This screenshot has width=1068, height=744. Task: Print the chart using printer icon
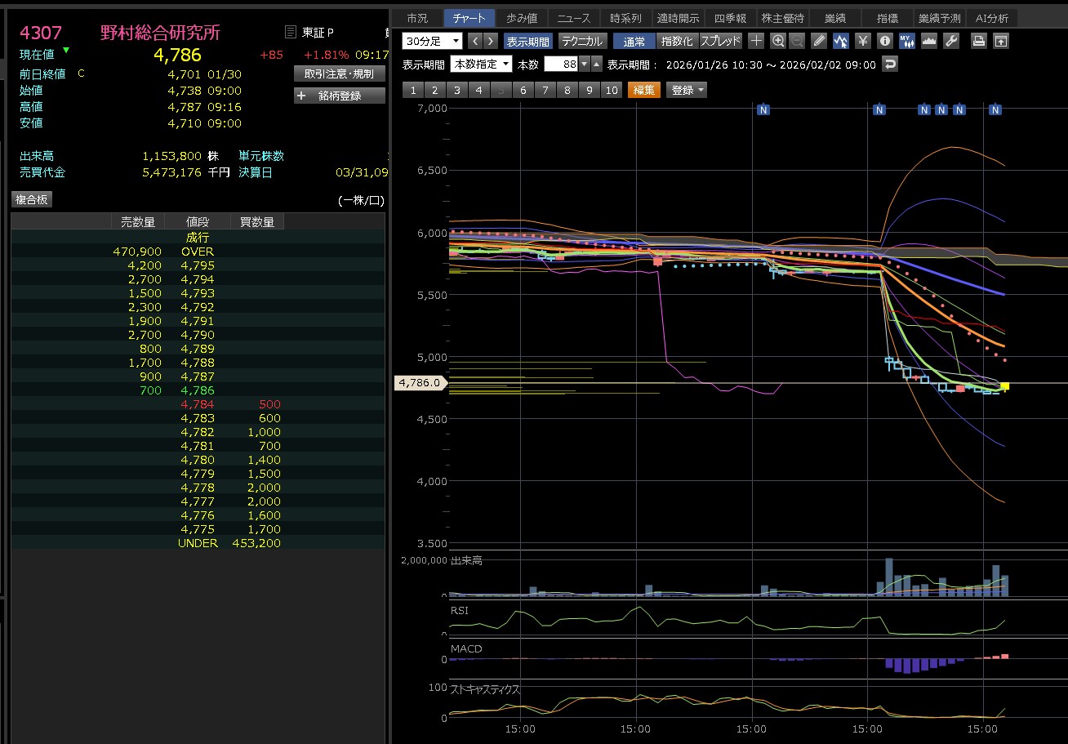(x=979, y=41)
